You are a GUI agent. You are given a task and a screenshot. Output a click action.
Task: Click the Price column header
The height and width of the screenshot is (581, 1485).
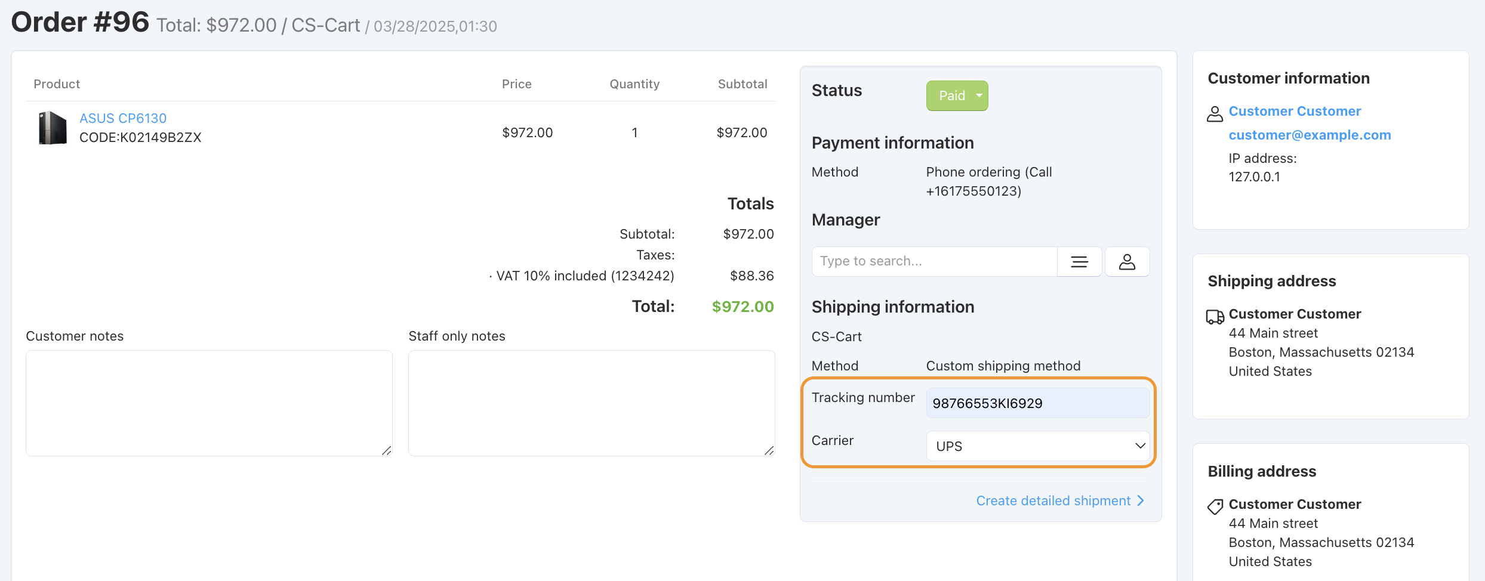516,84
